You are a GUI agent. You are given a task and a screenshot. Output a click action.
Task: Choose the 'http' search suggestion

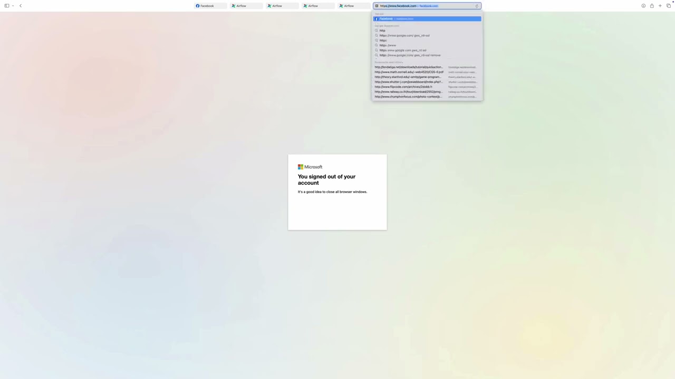click(427, 31)
